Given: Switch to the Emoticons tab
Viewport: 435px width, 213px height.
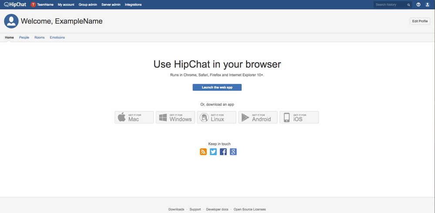Looking at the screenshot, I should coord(57,37).
